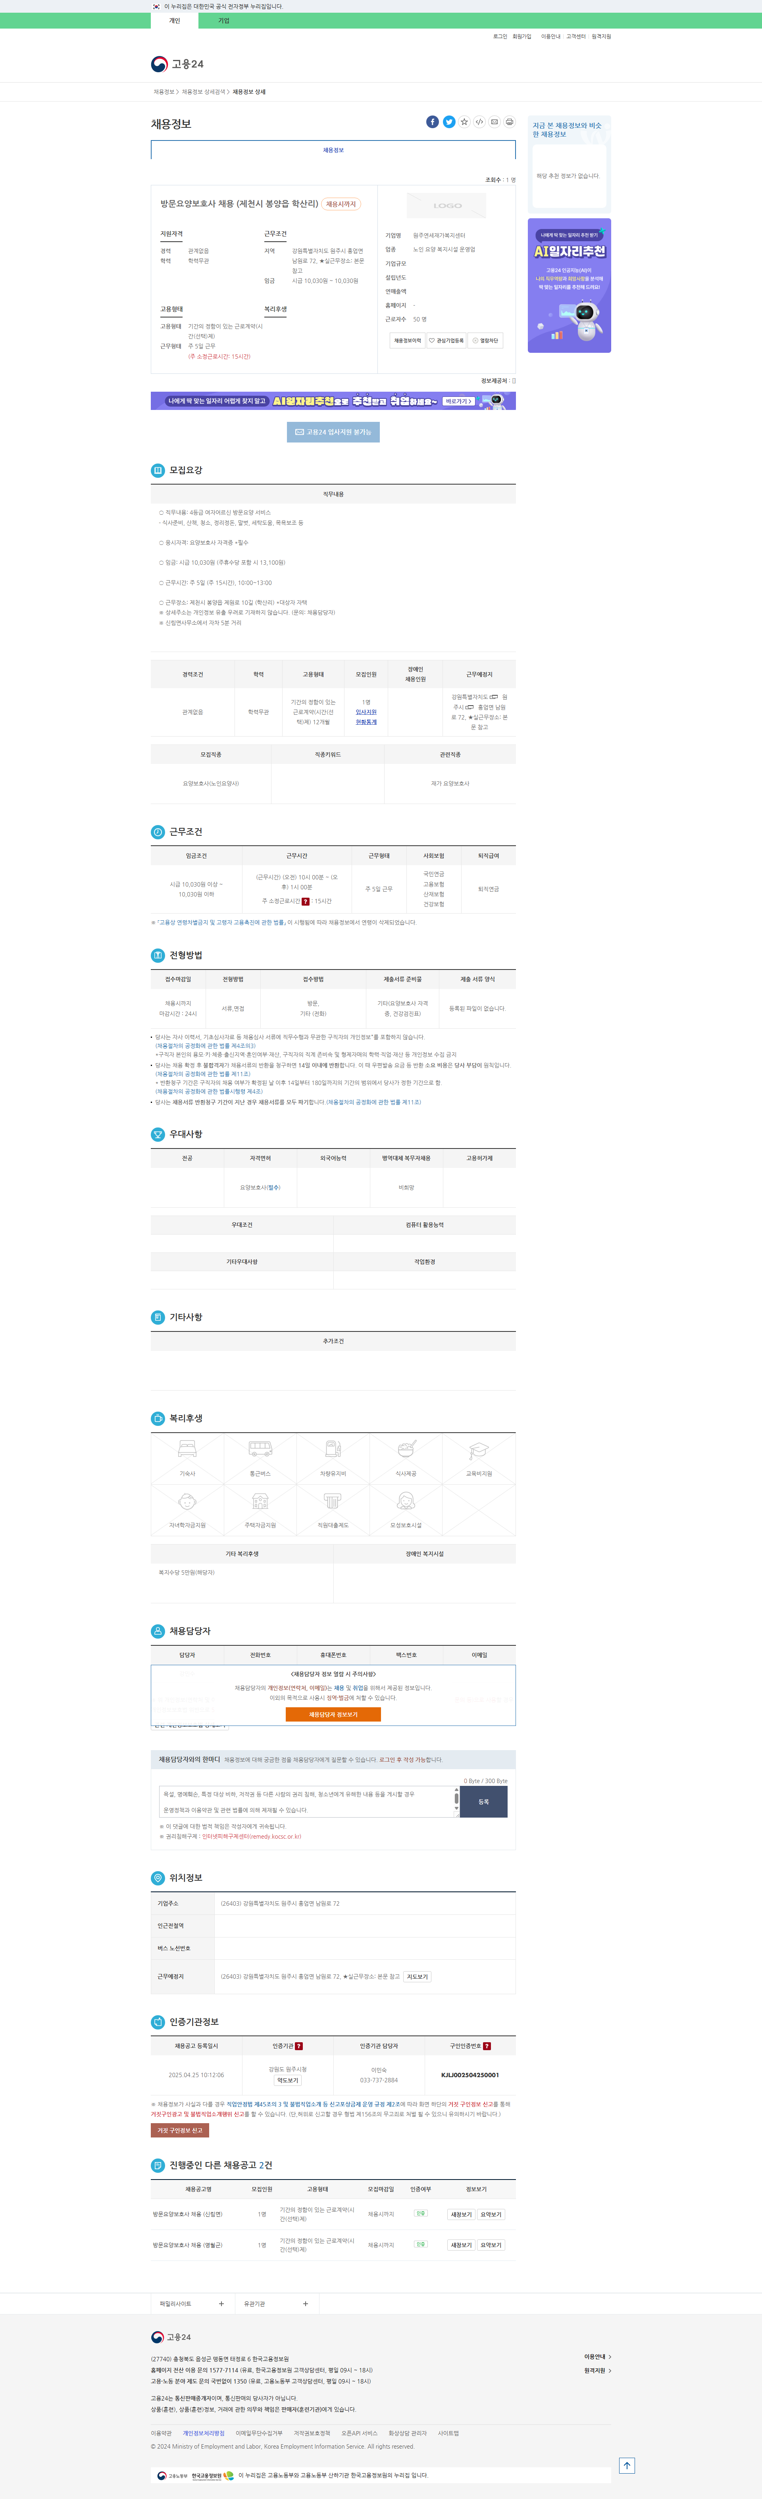Open 사이트맵 footer link

coord(448,2433)
